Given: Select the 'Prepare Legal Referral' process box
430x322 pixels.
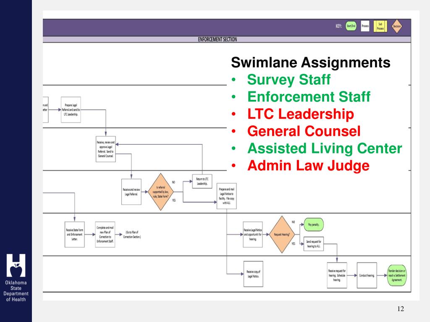Looking at the screenshot, I should (x=71, y=109).
